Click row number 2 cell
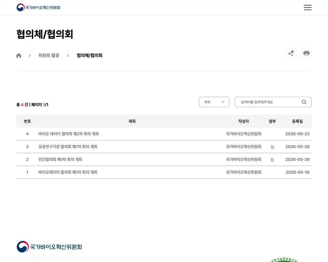The height and width of the screenshot is (262, 328). click(x=27, y=159)
